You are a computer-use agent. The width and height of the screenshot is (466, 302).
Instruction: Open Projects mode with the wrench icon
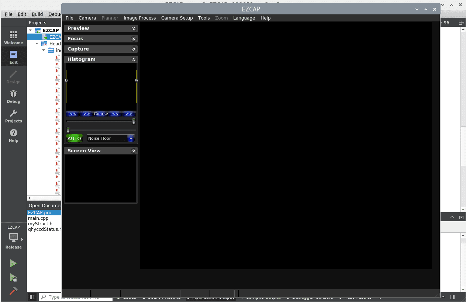pyautogui.click(x=13, y=116)
